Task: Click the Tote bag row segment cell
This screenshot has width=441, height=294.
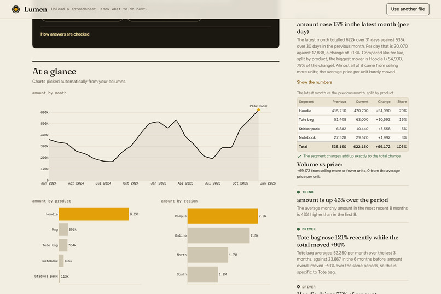Action: coord(306,119)
